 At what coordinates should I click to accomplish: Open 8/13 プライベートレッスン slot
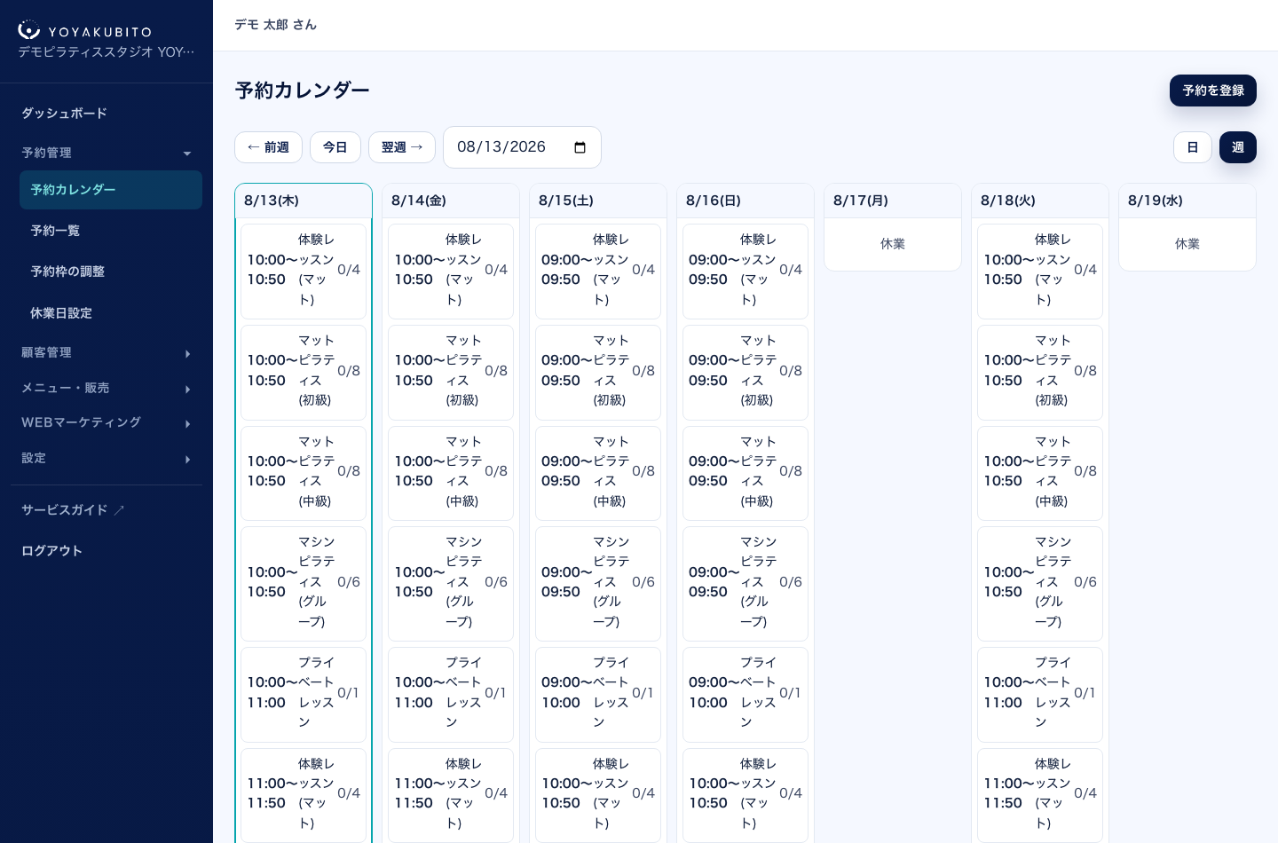pos(304,695)
